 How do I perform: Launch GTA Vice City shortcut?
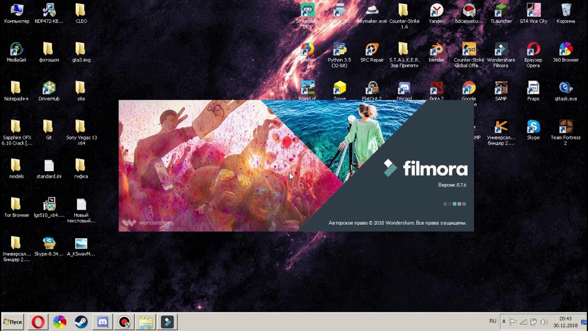tap(533, 14)
